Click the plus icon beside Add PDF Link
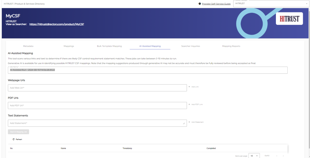The width and height of the screenshot is (310, 158). click(x=189, y=104)
